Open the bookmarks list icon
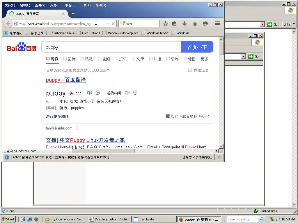 174,24
